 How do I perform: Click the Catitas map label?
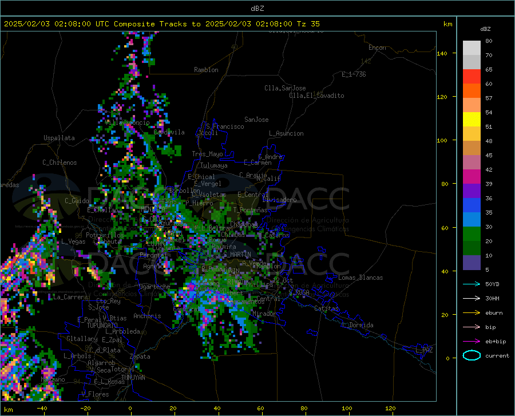[326, 308]
